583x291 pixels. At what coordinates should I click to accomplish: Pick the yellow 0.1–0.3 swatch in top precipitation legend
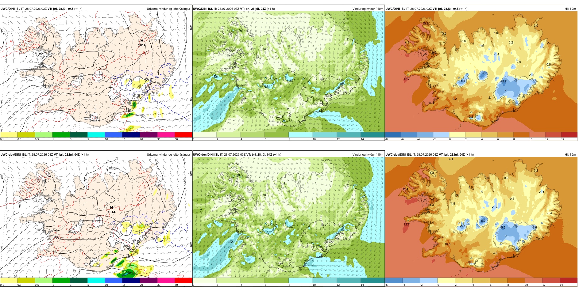(9, 135)
